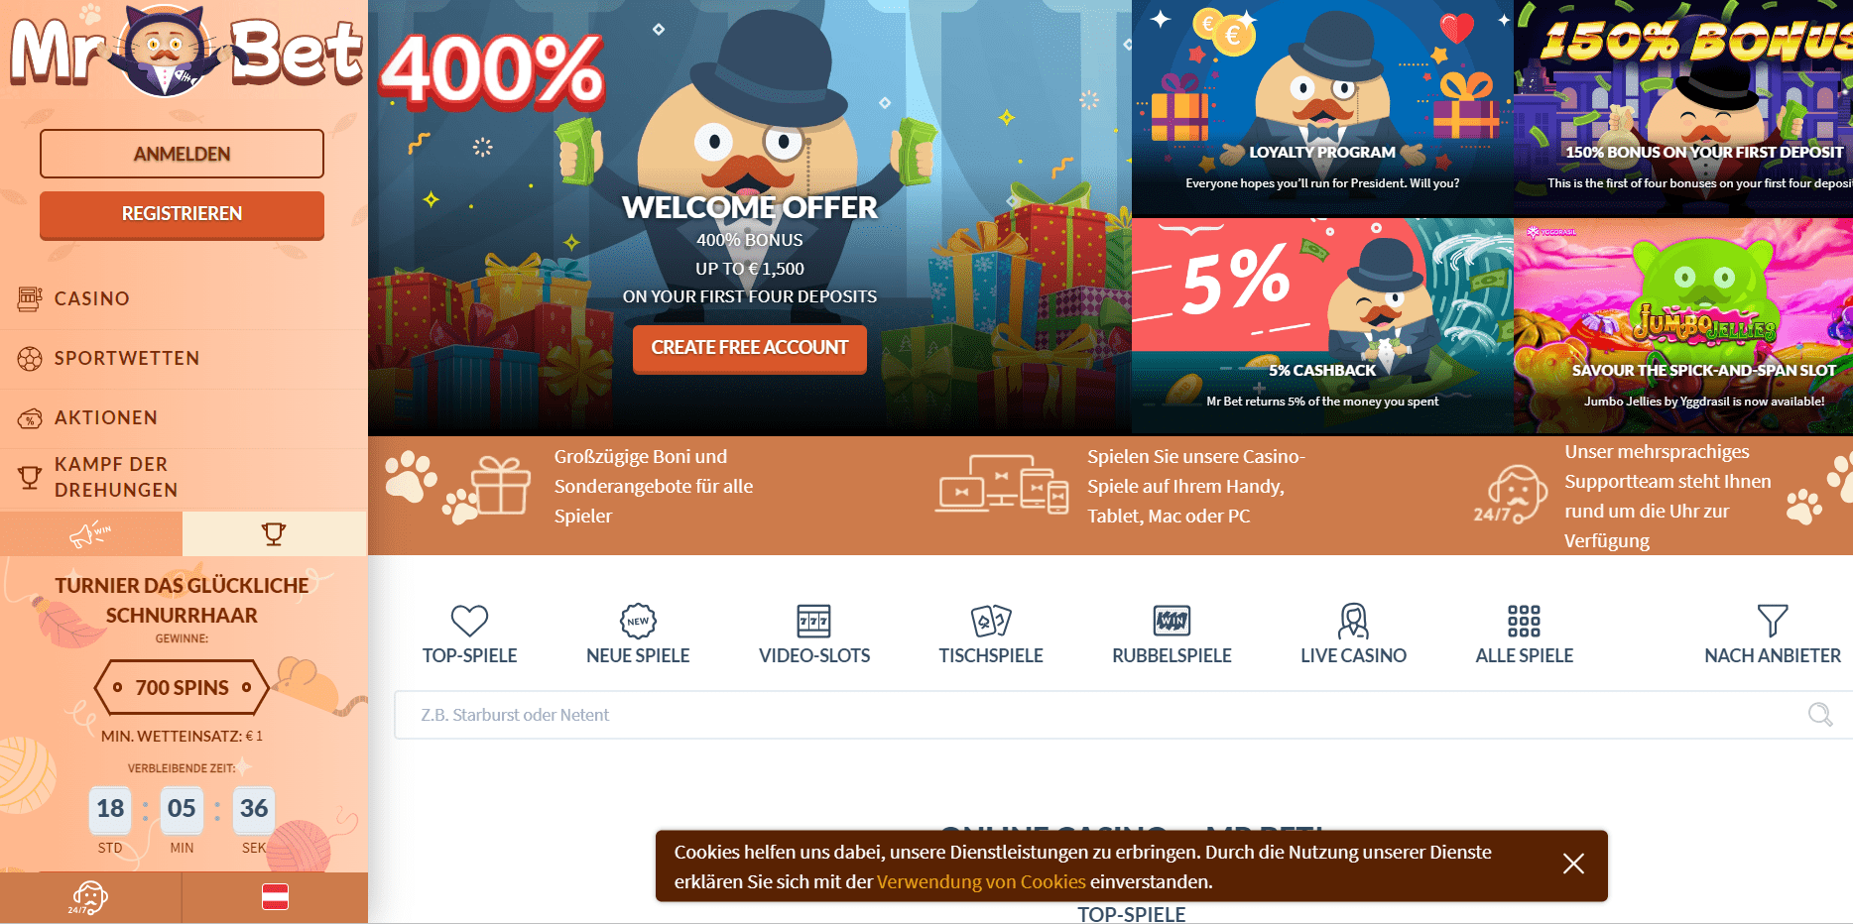Image resolution: width=1853 pixels, height=924 pixels.
Task: Select Neue Spiele badge icon
Action: 638,622
